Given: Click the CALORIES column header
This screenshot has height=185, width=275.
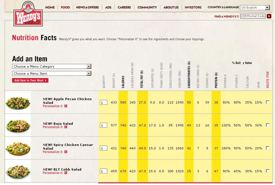Looking at the screenshot, I should [x=123, y=82].
